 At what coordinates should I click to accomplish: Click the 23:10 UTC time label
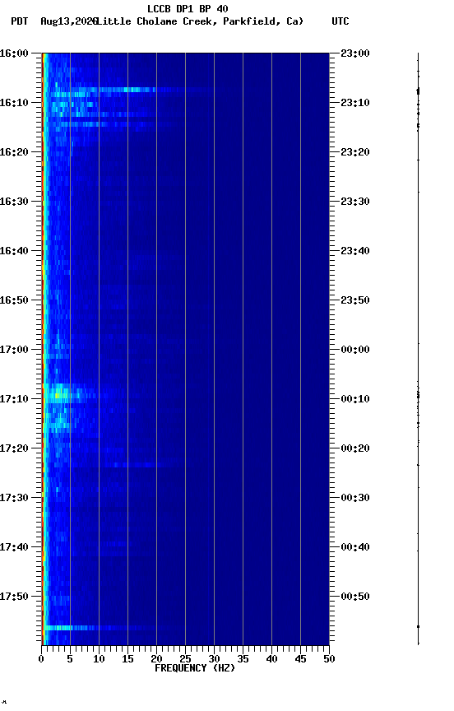click(x=355, y=103)
